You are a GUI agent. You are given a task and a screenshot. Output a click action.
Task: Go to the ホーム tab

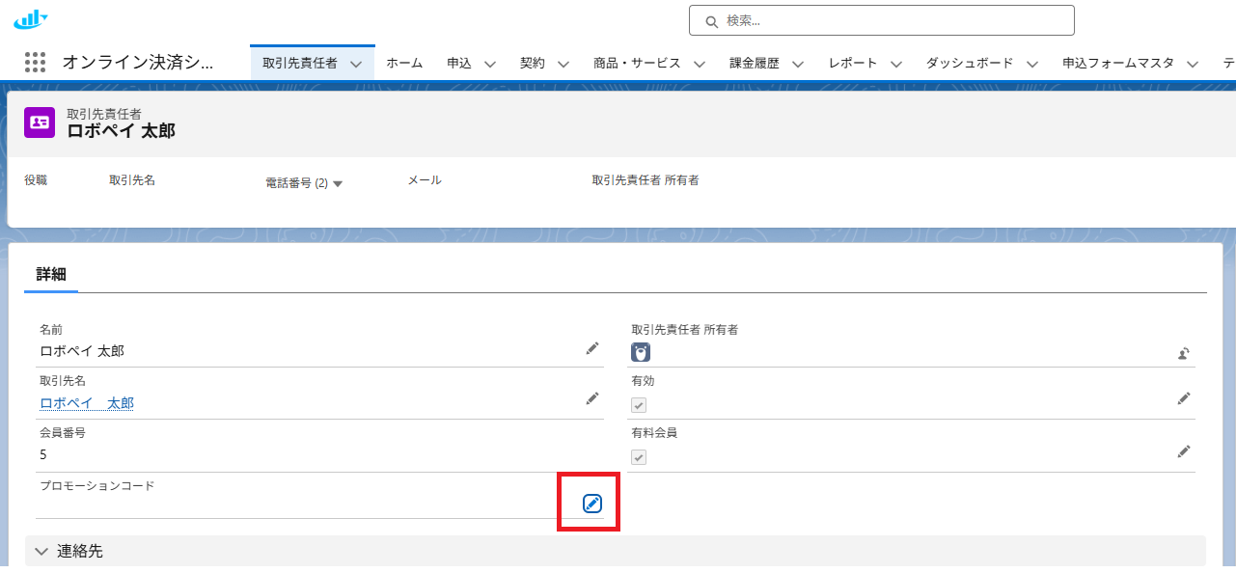[404, 63]
